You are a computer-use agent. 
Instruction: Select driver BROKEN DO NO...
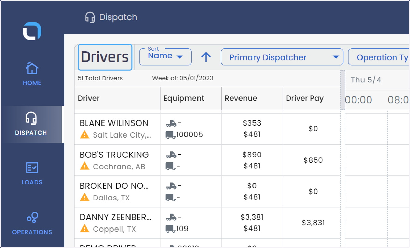114,186
